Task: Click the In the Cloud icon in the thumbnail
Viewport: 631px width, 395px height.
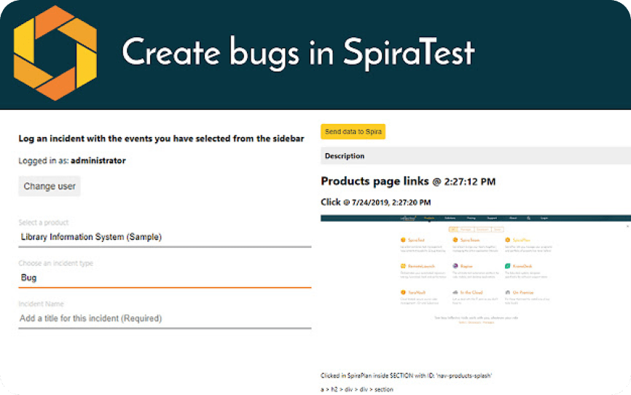Action: [x=455, y=292]
